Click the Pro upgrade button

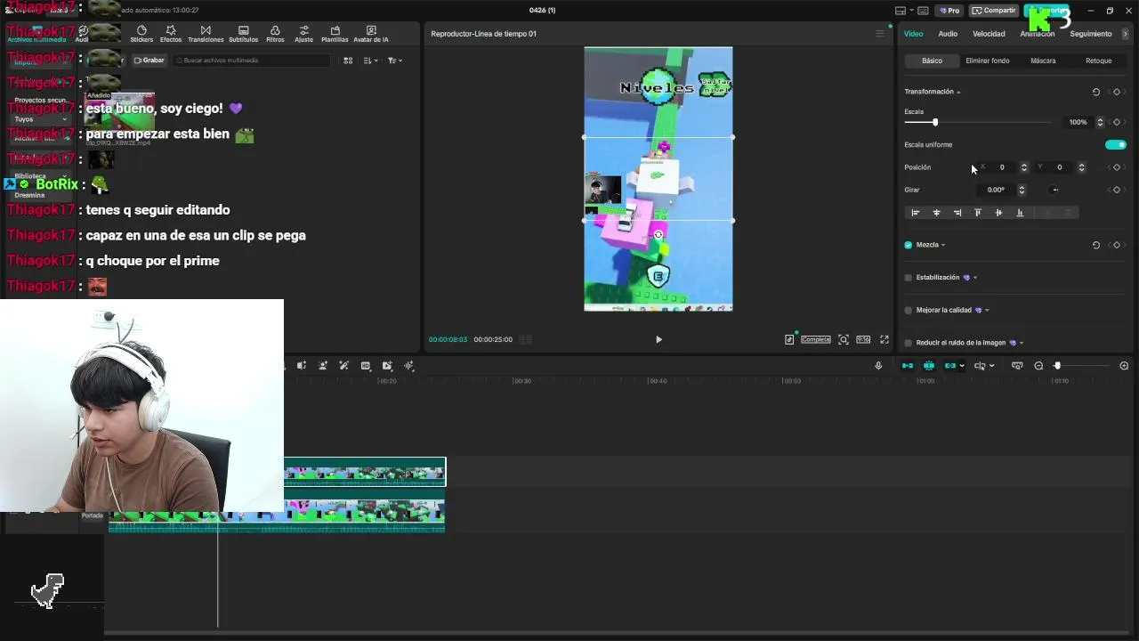[x=949, y=11]
